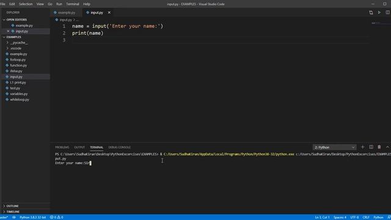Image resolution: width=391 pixels, height=220 pixels.
Task: Expand the OUTLINE section
Action: click(12, 206)
